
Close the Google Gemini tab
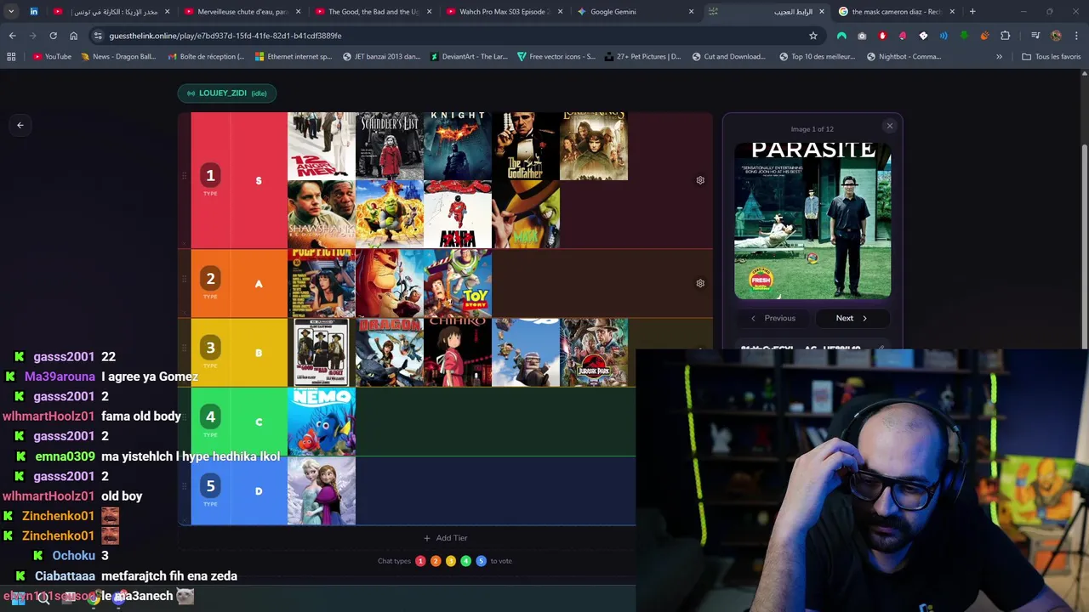click(691, 12)
